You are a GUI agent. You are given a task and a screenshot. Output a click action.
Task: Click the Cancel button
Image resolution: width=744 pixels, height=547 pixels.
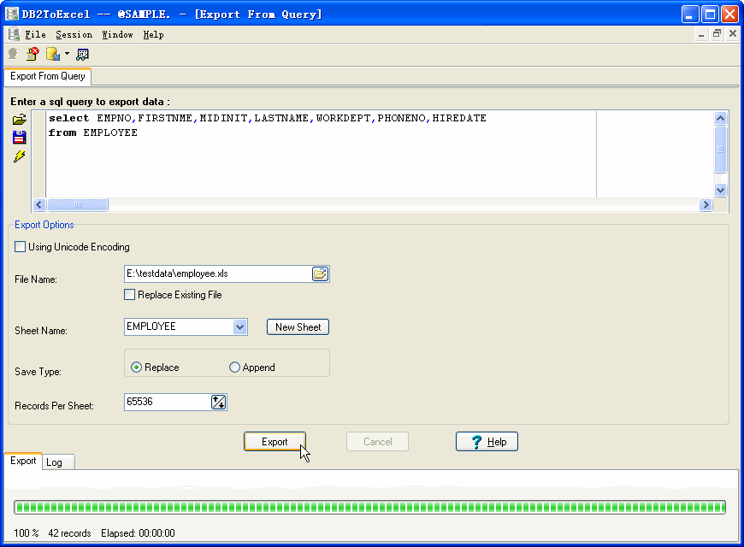pyautogui.click(x=378, y=442)
